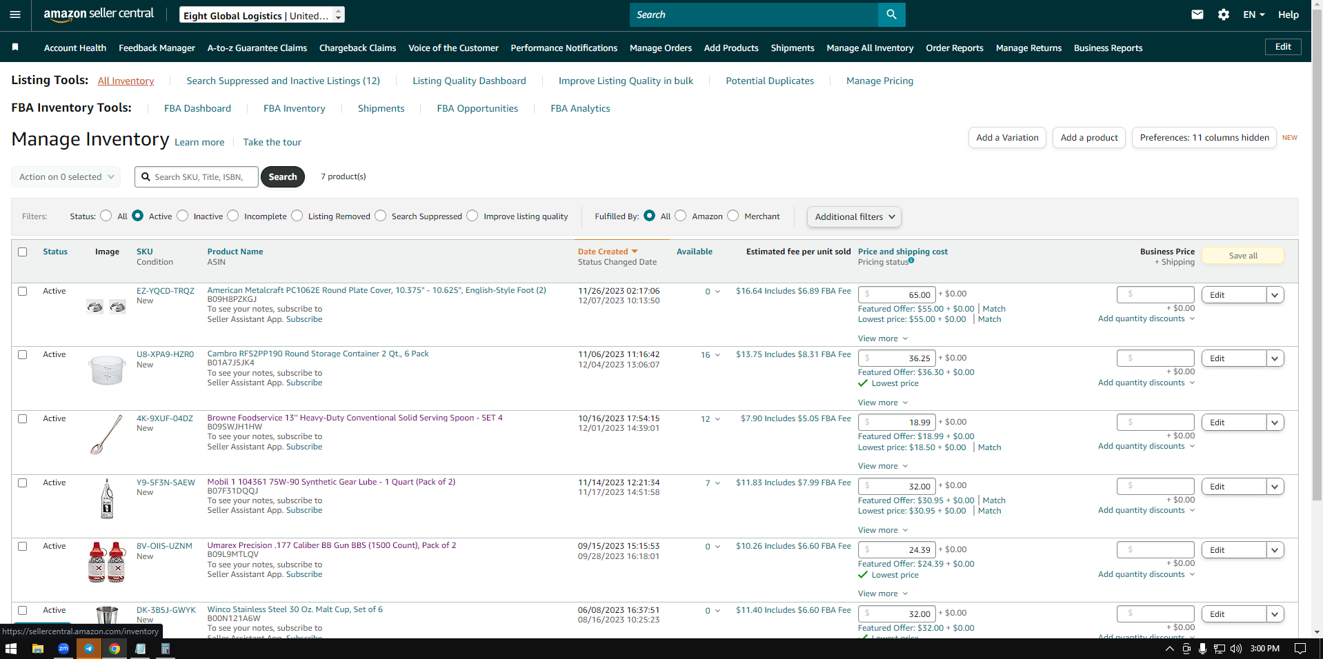
Task: Open the hamburger navigation menu
Action: 15,14
